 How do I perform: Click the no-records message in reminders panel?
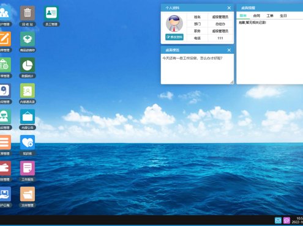pyautogui.click(x=252, y=23)
